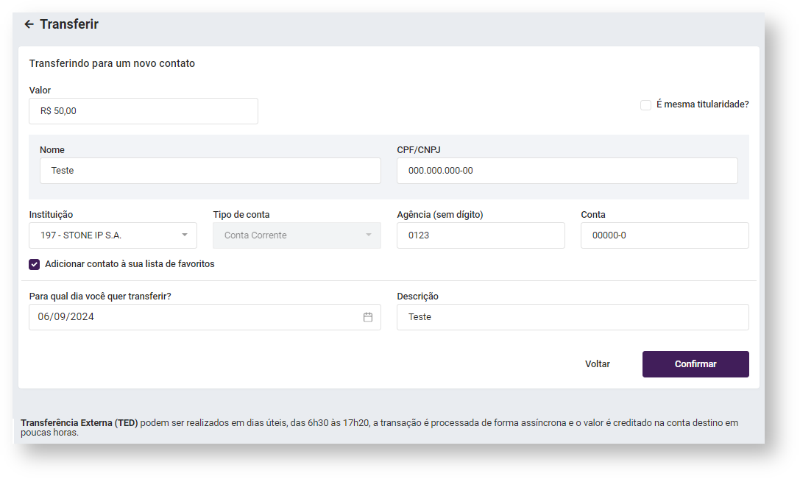This screenshot has width=800, height=479.
Task: Click "Adicionar contato à sua lista de favoritos" label
Action: (130, 263)
